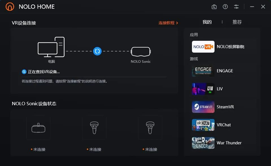Select the War Thunder label

pos(229,143)
